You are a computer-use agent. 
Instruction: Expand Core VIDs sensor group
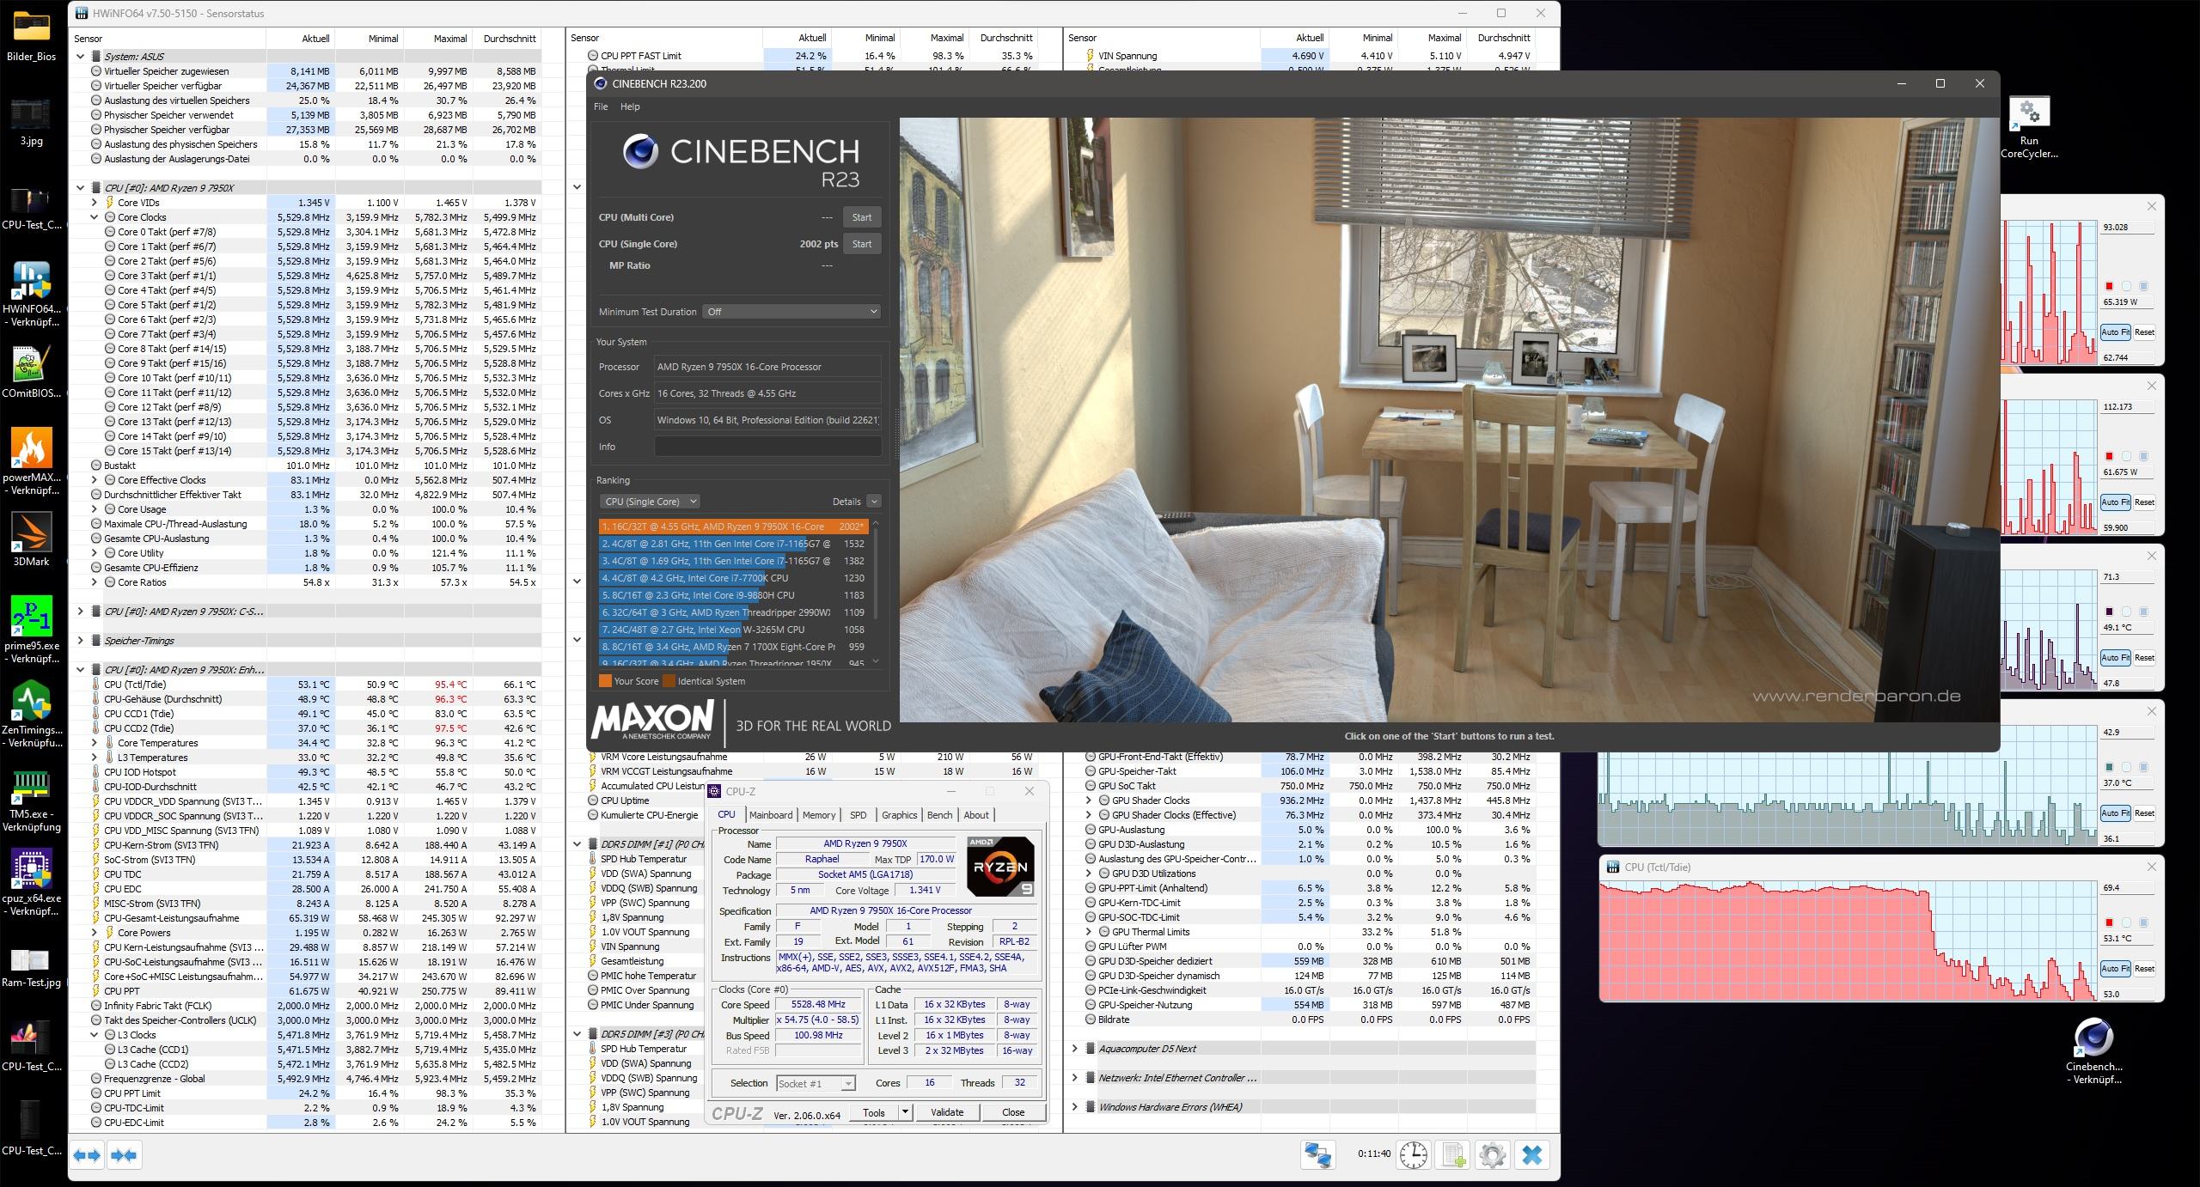[95, 203]
